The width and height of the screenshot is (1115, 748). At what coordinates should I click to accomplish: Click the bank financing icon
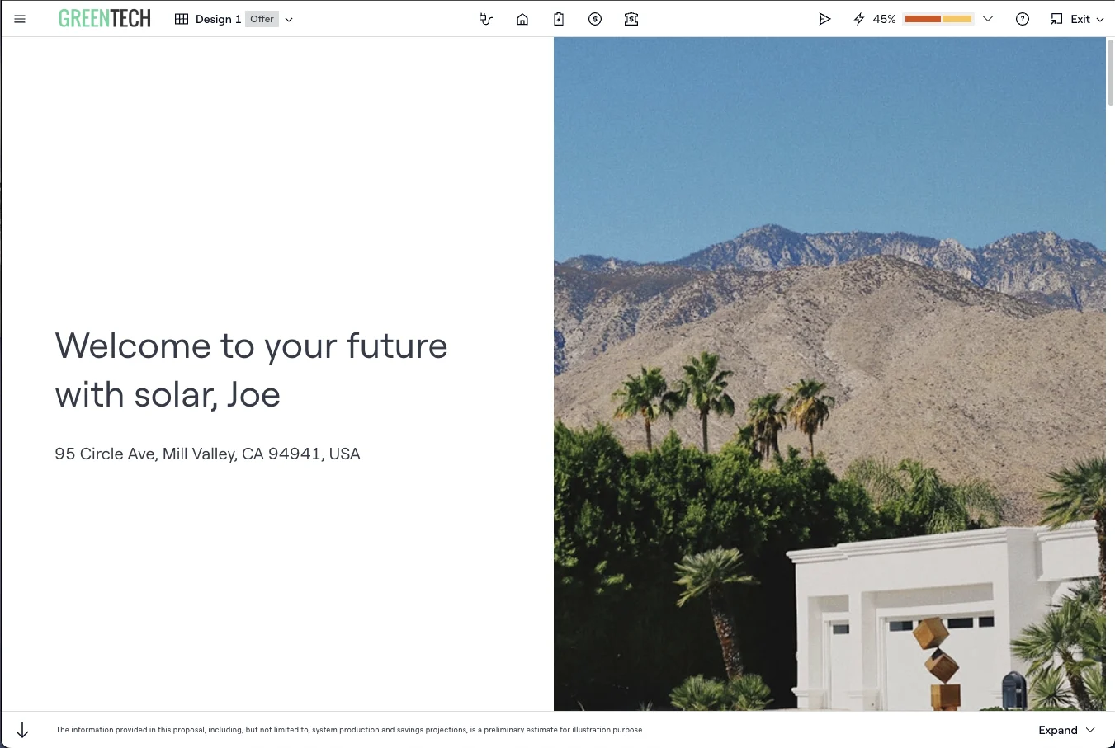point(631,19)
